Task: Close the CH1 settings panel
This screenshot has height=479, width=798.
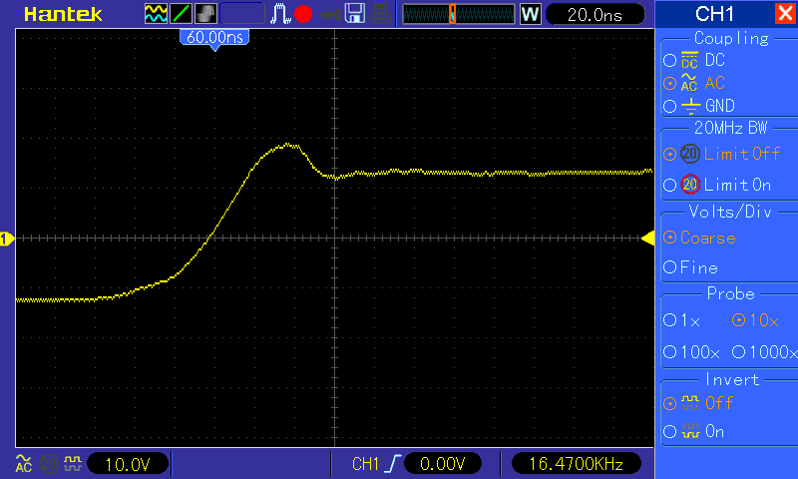Action: coord(785,13)
